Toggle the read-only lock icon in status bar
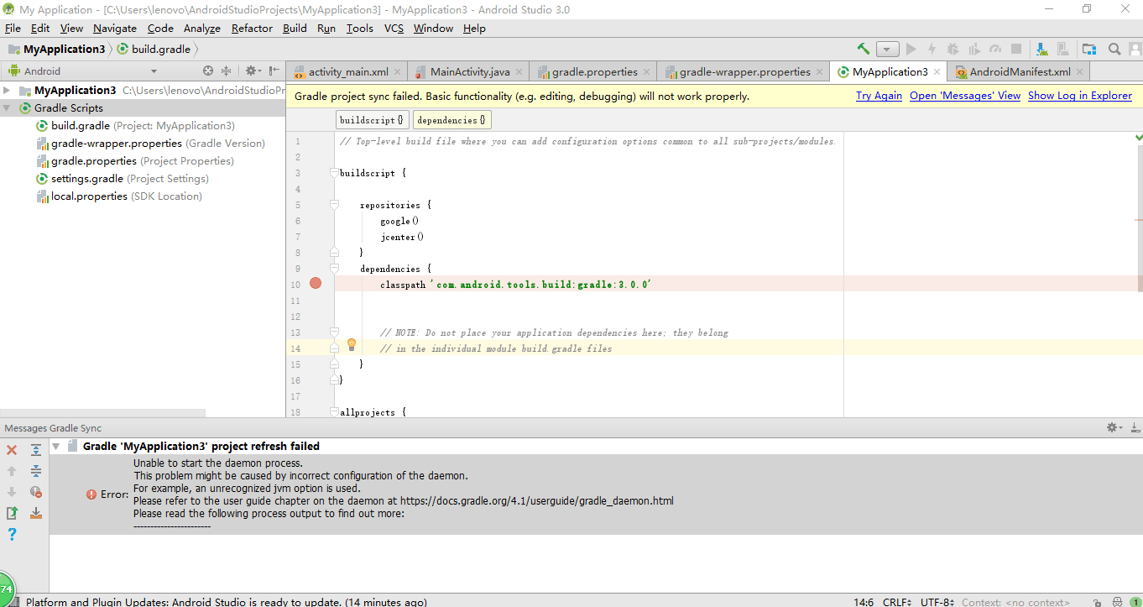 click(1099, 601)
